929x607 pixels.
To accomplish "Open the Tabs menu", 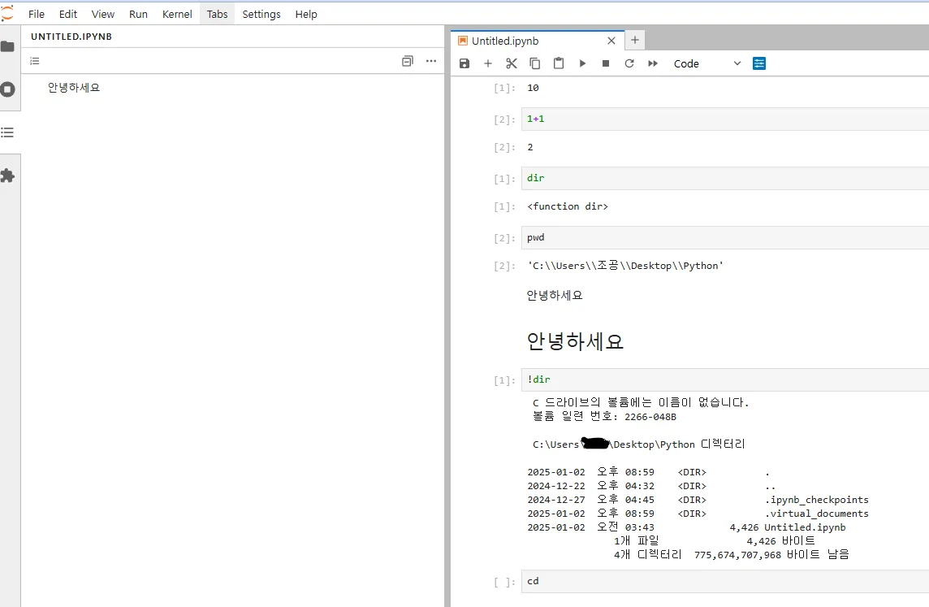I will tap(218, 15).
